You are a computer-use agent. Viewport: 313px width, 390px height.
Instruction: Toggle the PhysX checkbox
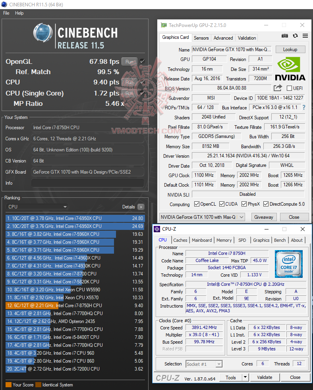pos(244,204)
